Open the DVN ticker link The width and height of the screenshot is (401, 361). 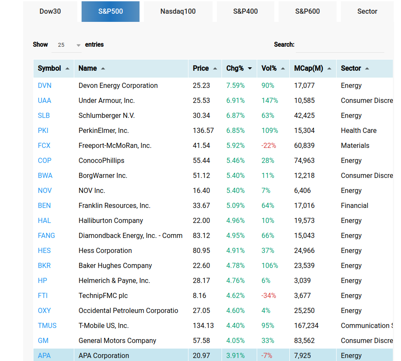[45, 85]
